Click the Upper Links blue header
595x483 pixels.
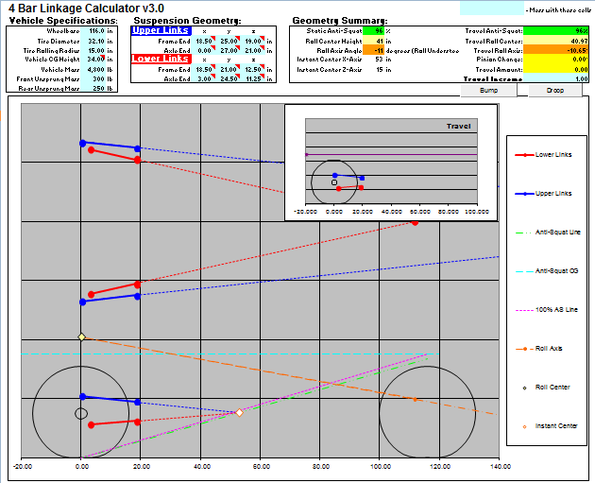click(159, 31)
